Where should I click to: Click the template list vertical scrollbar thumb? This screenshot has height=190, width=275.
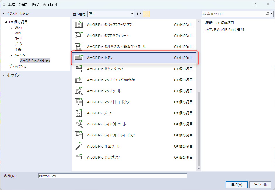pyautogui.click(x=199, y=129)
